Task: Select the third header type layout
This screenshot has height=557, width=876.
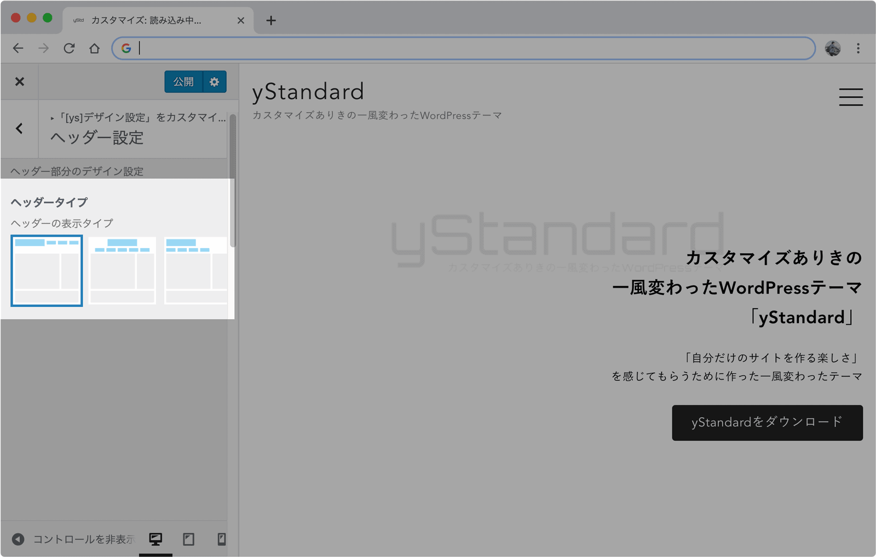Action: (x=195, y=271)
